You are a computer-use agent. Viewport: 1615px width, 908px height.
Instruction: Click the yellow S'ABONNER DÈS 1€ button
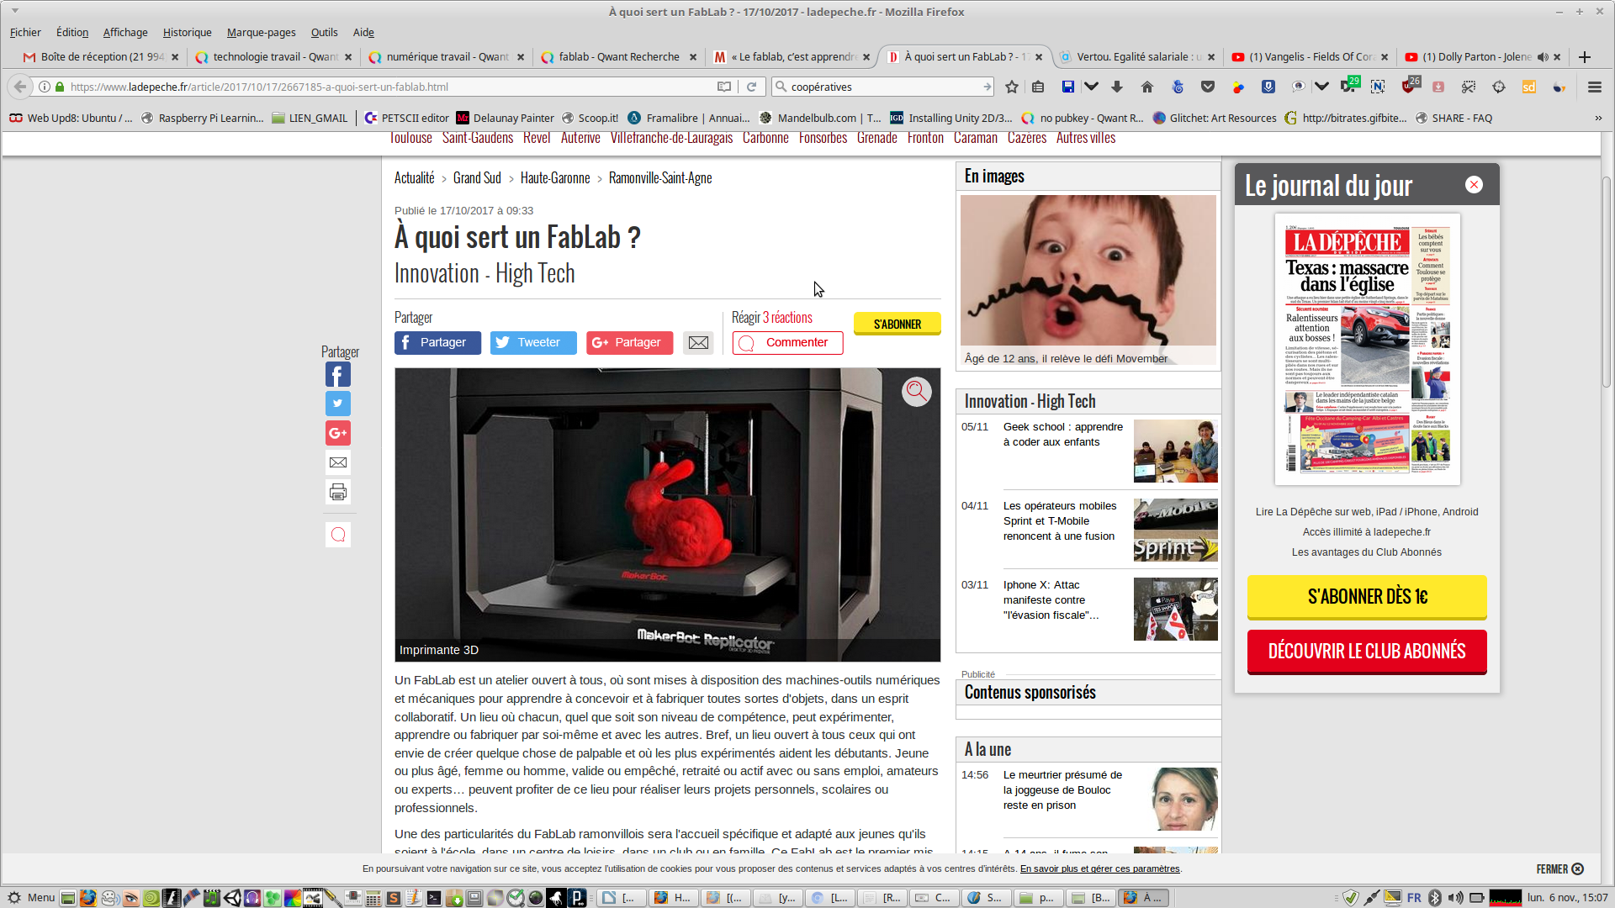pos(1367,597)
